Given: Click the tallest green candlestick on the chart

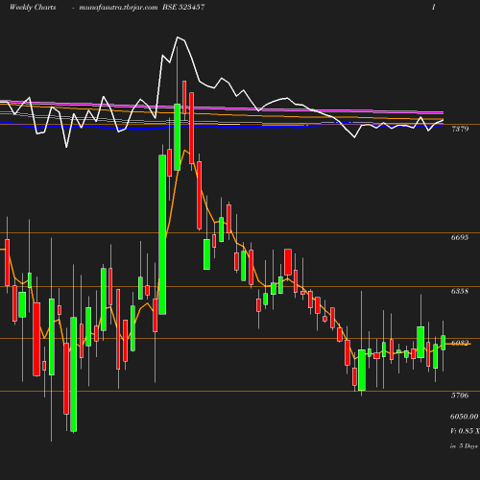Looking at the screenshot, I should click(x=162, y=234).
